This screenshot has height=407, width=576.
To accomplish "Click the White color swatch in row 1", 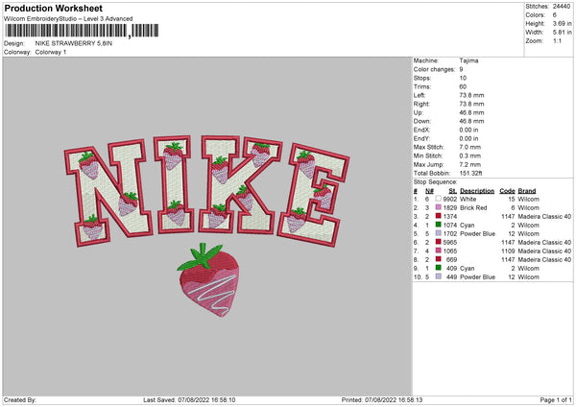I will tap(439, 199).
